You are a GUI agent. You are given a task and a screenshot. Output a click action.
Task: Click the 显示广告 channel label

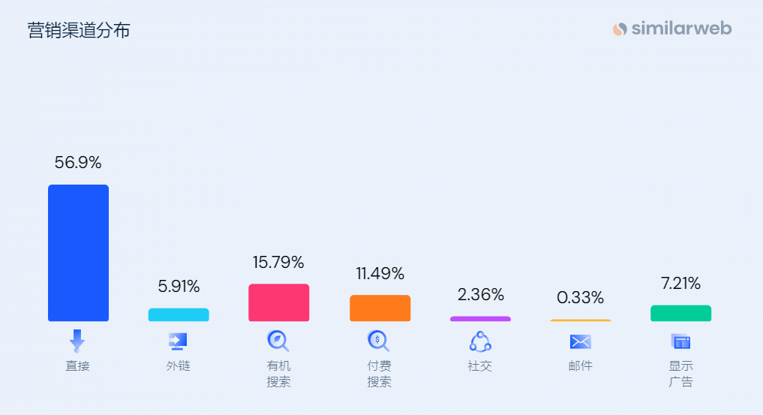tap(680, 374)
